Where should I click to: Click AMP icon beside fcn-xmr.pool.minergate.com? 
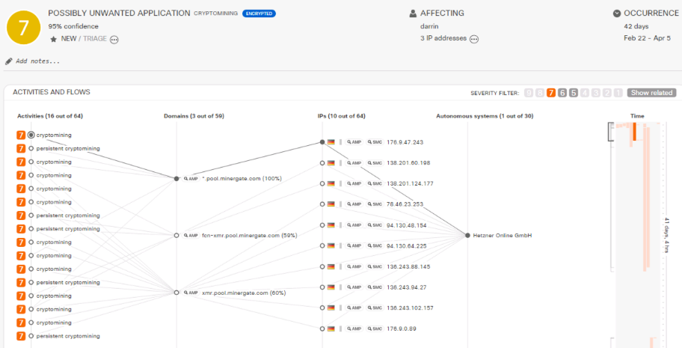(x=190, y=235)
